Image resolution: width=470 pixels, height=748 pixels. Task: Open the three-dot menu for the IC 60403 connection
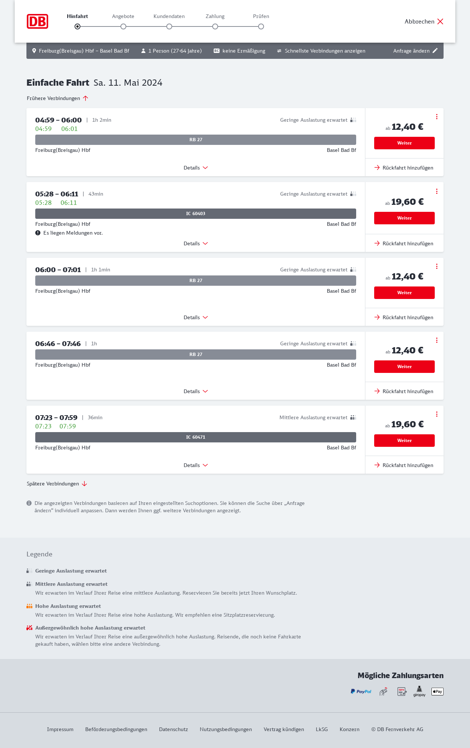point(437,191)
